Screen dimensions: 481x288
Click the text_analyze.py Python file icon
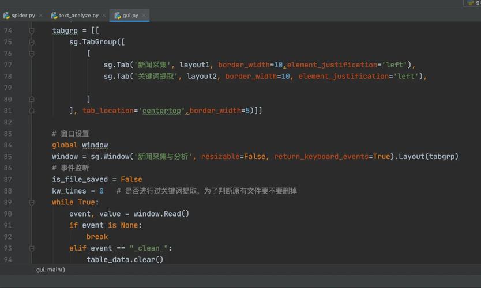tap(54, 16)
